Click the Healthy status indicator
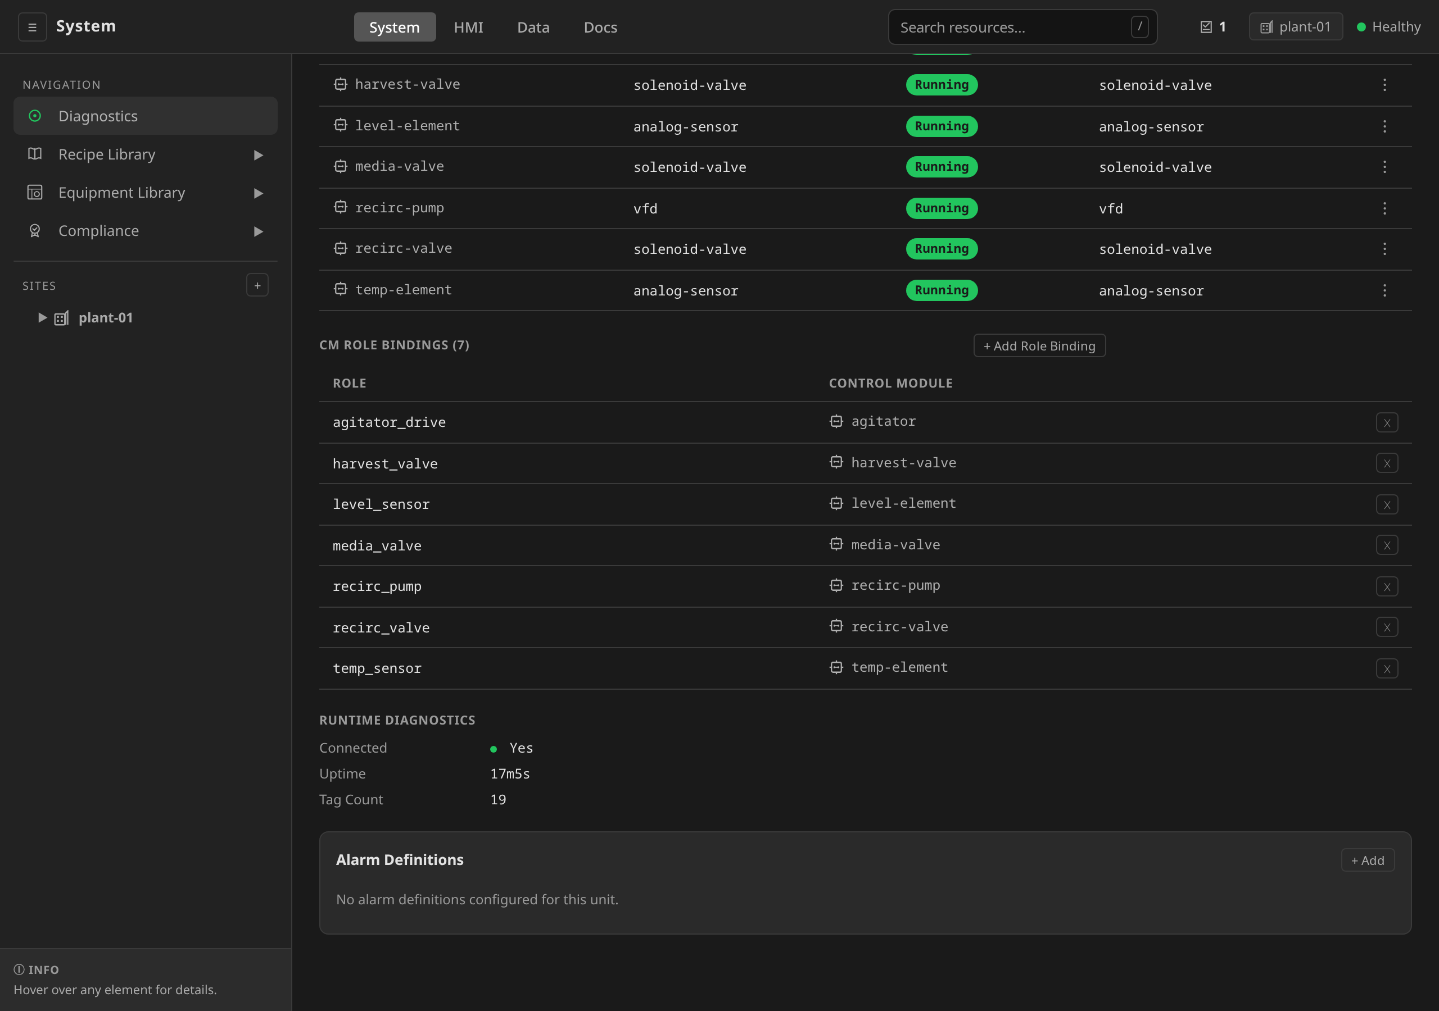 1388,27
